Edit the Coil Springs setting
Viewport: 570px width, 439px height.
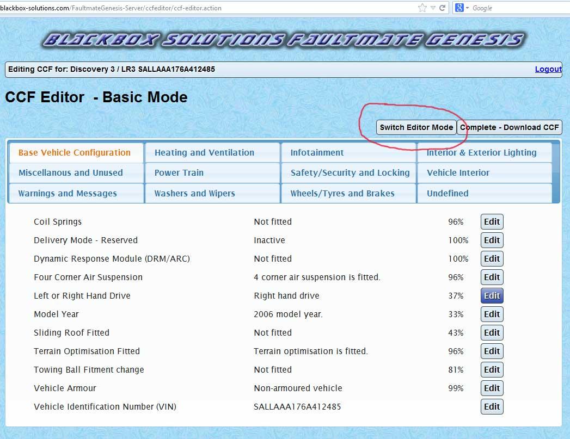[x=492, y=222]
